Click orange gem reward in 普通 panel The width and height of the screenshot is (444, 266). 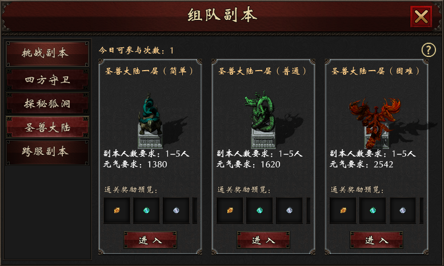tap(230, 210)
